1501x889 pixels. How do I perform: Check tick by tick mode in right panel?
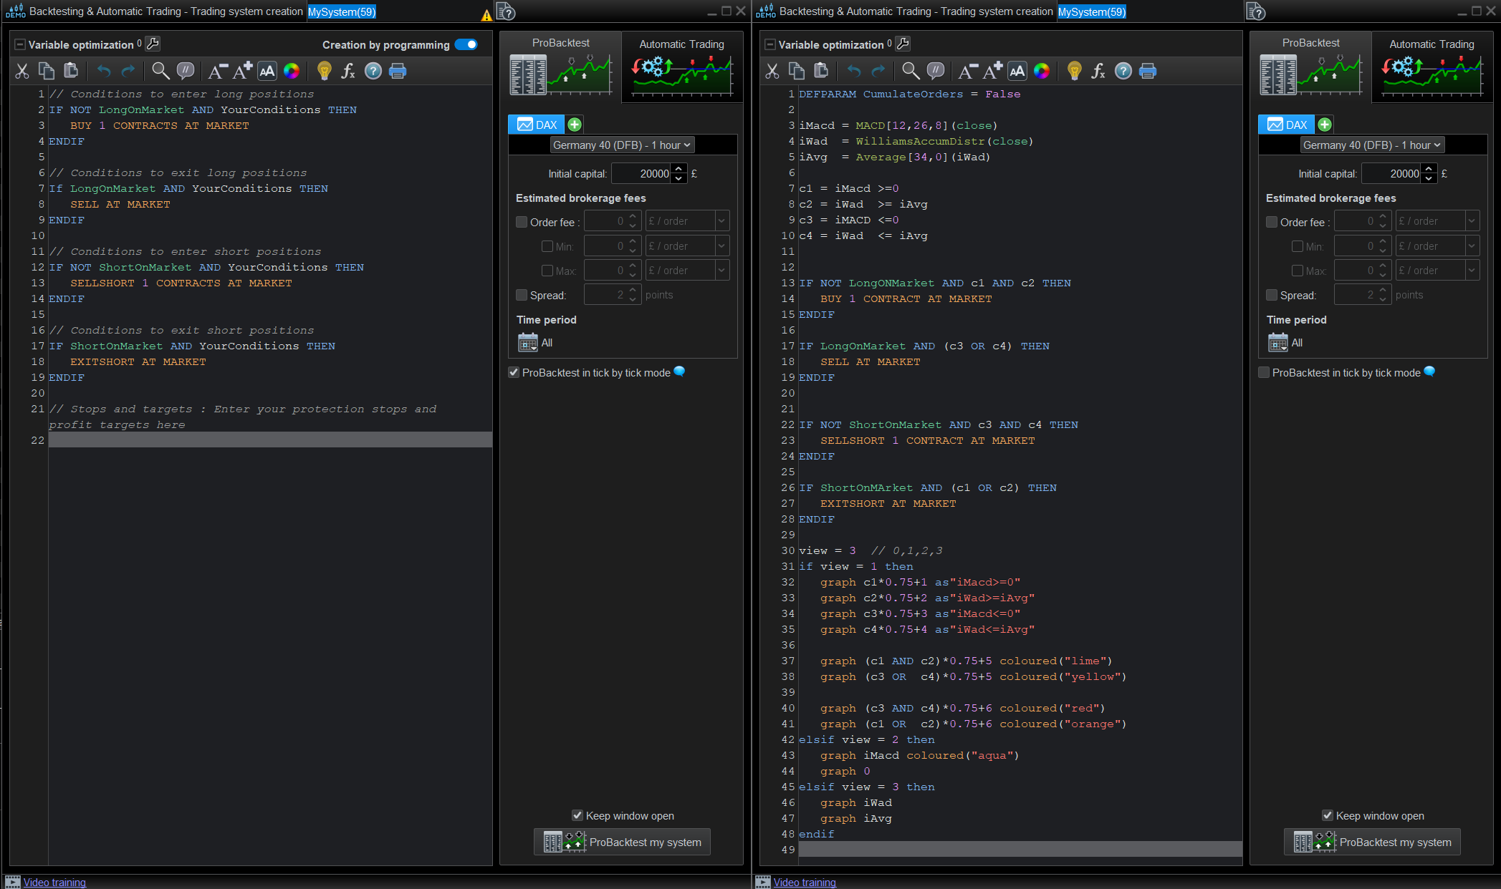pos(1264,372)
